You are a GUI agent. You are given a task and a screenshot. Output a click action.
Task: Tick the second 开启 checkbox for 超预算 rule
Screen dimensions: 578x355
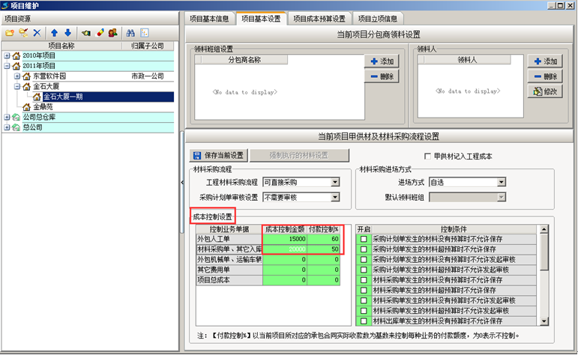pyautogui.click(x=364, y=249)
